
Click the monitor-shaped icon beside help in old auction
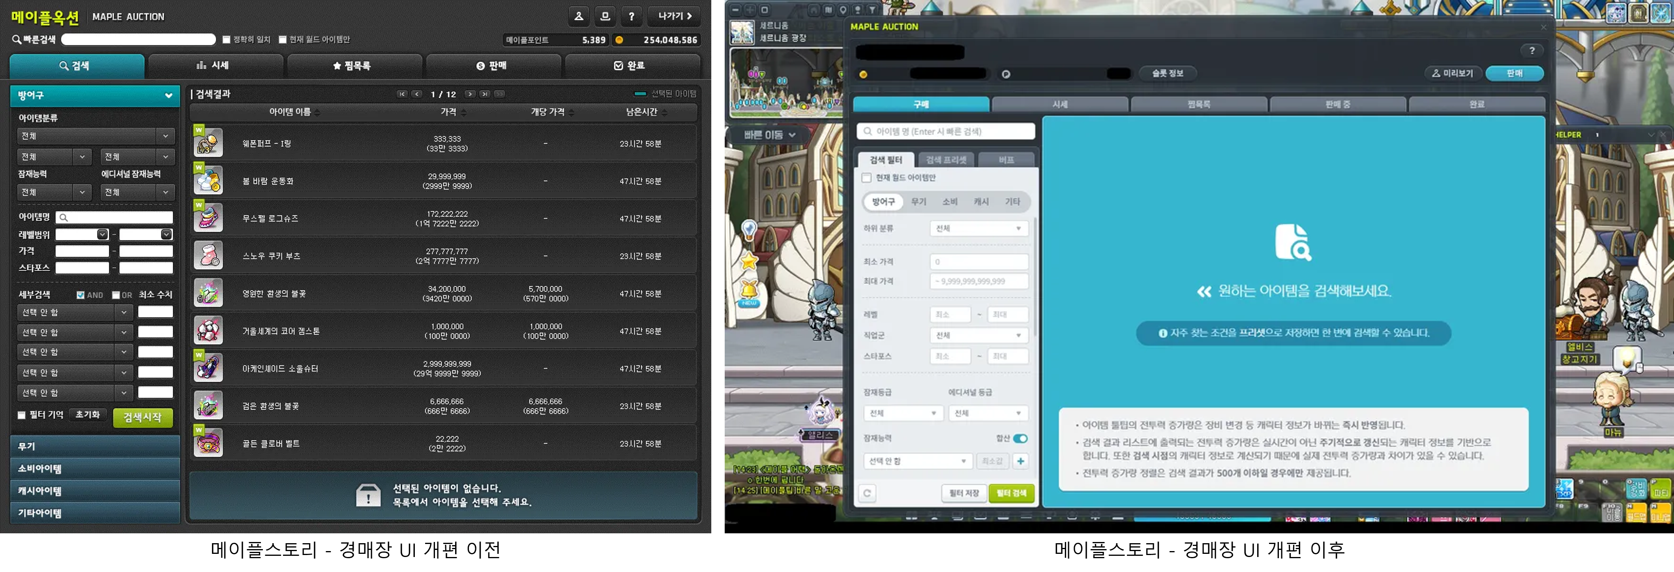(605, 16)
